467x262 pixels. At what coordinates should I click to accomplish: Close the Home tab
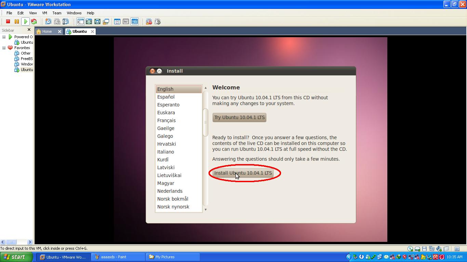point(59,31)
